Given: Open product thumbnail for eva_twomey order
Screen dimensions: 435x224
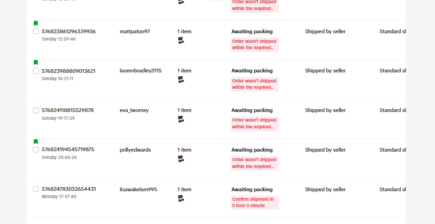Looking at the screenshot, I should point(181,119).
